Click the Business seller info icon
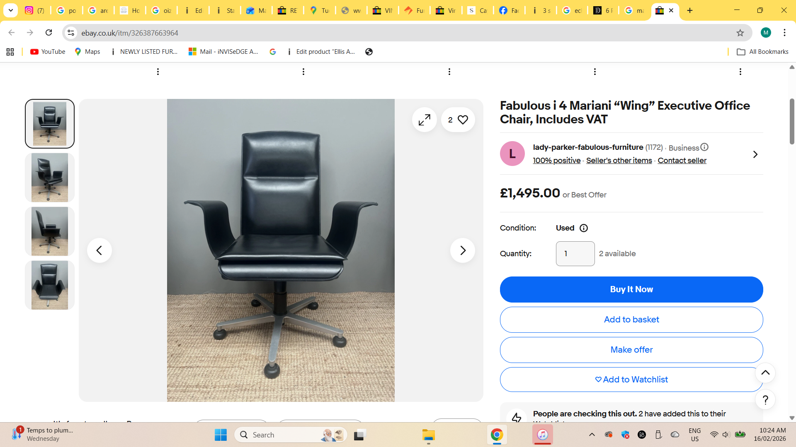The height and width of the screenshot is (447, 796). pyautogui.click(x=704, y=147)
